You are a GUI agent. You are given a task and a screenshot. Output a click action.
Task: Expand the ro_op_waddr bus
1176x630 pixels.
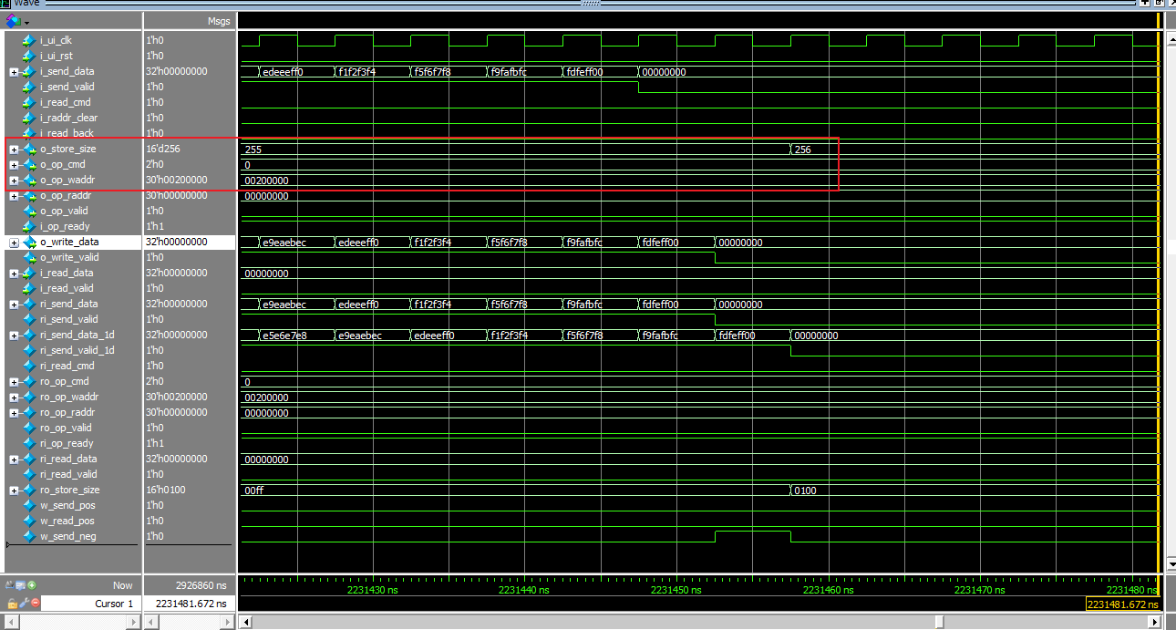tap(14, 397)
